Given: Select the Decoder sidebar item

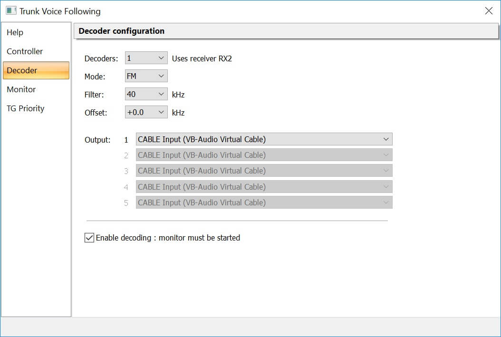Looking at the screenshot, I should coord(36,70).
